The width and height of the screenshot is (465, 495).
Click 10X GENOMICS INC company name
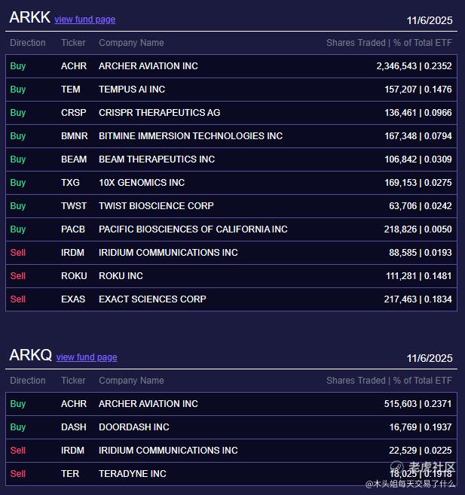click(142, 183)
